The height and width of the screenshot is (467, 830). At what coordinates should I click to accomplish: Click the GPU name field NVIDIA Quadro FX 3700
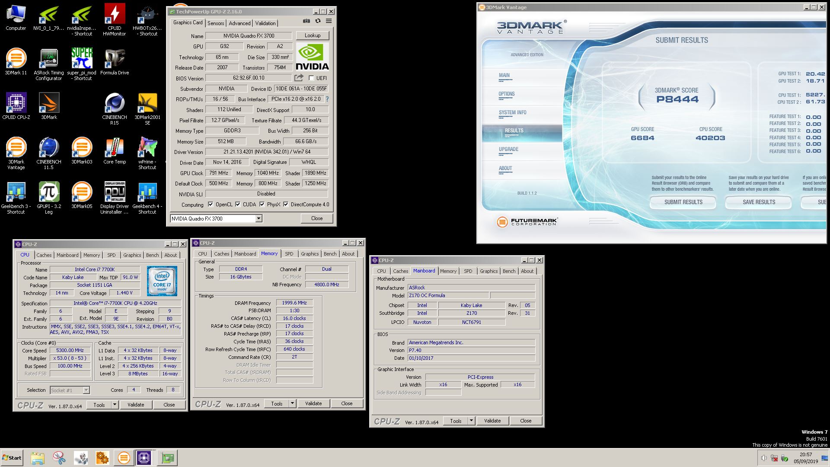coord(249,36)
